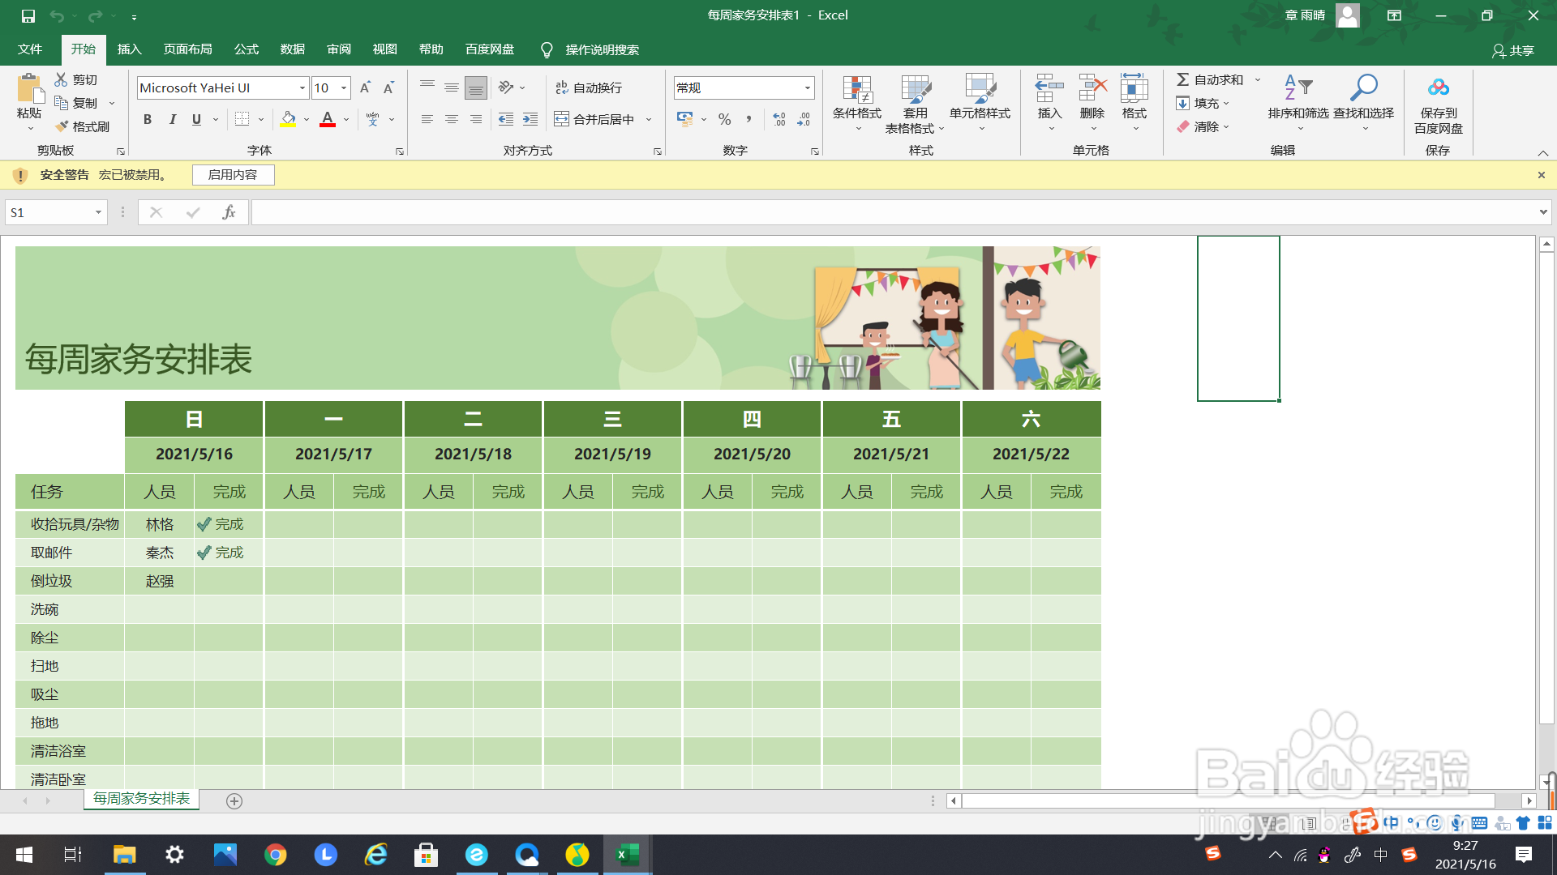Click the increase font size icon
This screenshot has width=1557, height=875.
point(365,87)
